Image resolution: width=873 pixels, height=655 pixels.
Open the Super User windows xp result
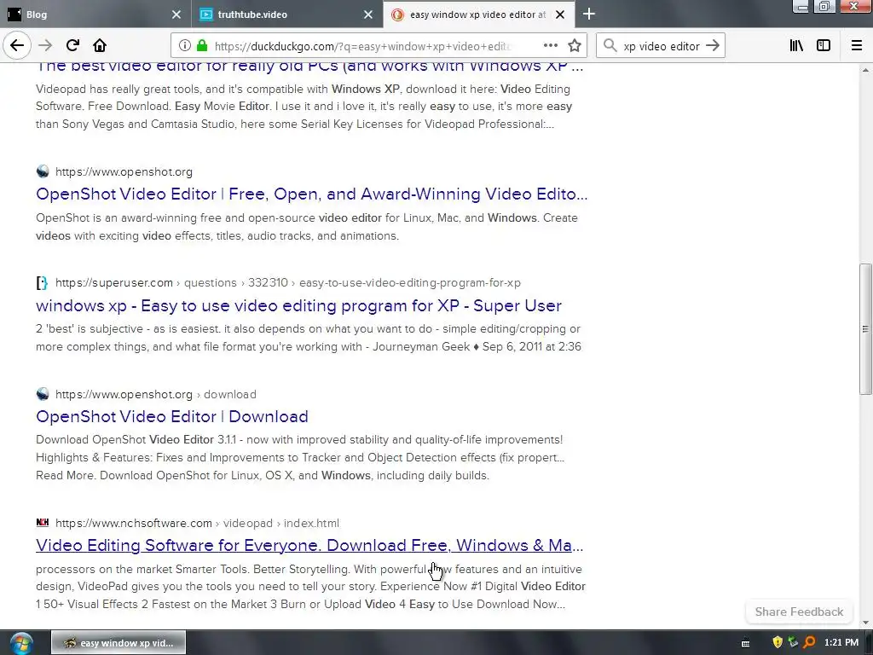point(299,306)
